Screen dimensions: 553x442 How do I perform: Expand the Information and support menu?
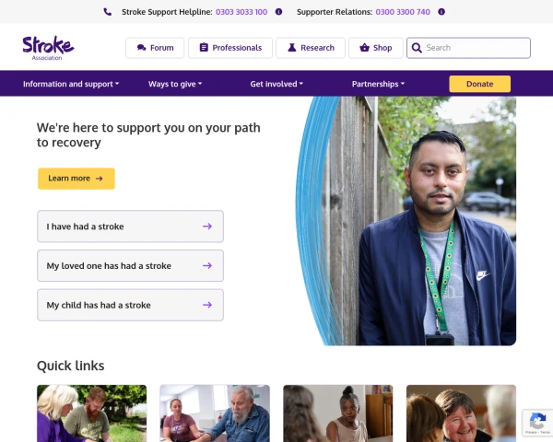point(71,84)
